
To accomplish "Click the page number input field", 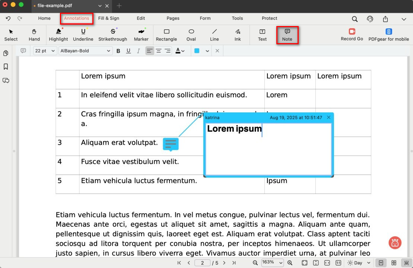I will point(202,263).
